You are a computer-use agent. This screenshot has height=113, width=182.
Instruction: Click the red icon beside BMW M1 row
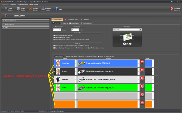(x=142, y=70)
